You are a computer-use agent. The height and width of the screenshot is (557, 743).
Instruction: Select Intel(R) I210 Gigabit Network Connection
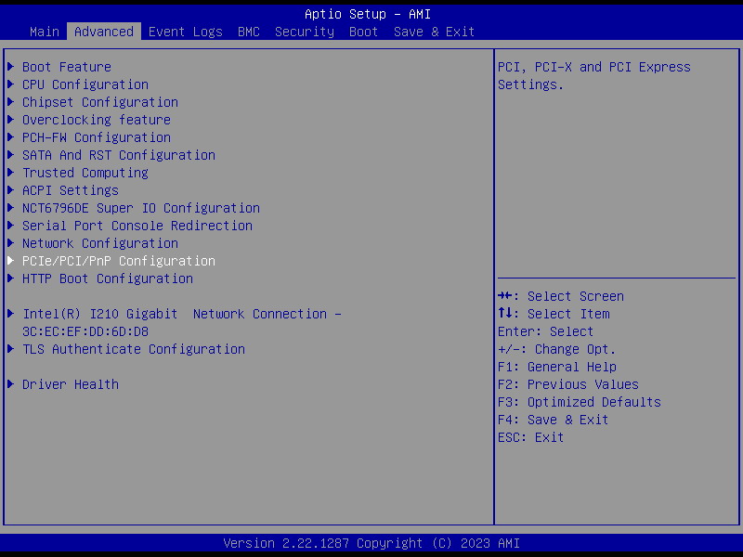(182, 314)
